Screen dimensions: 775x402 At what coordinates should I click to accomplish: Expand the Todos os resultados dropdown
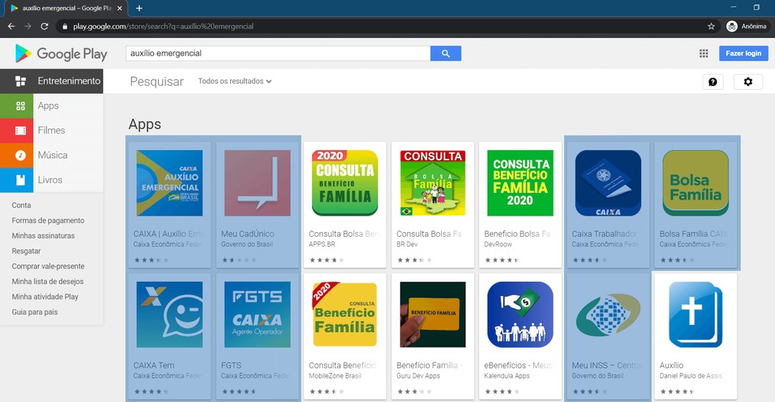point(235,81)
